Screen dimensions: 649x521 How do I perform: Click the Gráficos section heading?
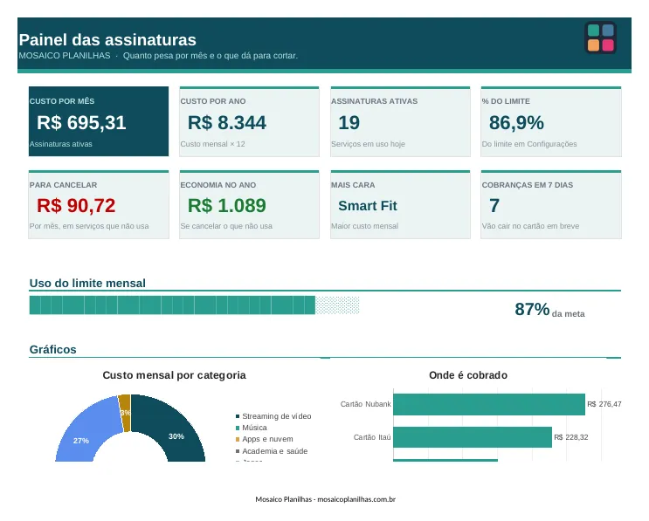coord(53,349)
